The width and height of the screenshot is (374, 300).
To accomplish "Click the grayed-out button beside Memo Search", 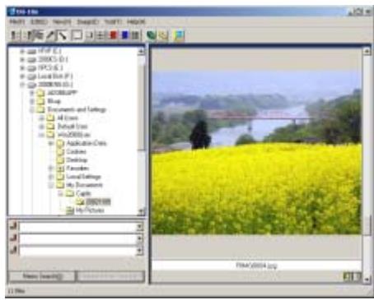I will click(110, 276).
